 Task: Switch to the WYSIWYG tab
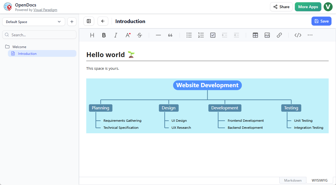pyautogui.click(x=320, y=180)
